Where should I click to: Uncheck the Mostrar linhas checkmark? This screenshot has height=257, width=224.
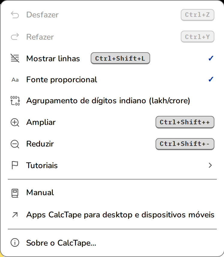[x=211, y=58]
